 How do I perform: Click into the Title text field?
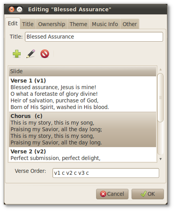coord(94,37)
